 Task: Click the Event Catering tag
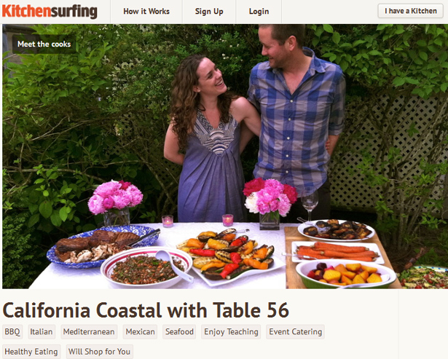pos(295,331)
